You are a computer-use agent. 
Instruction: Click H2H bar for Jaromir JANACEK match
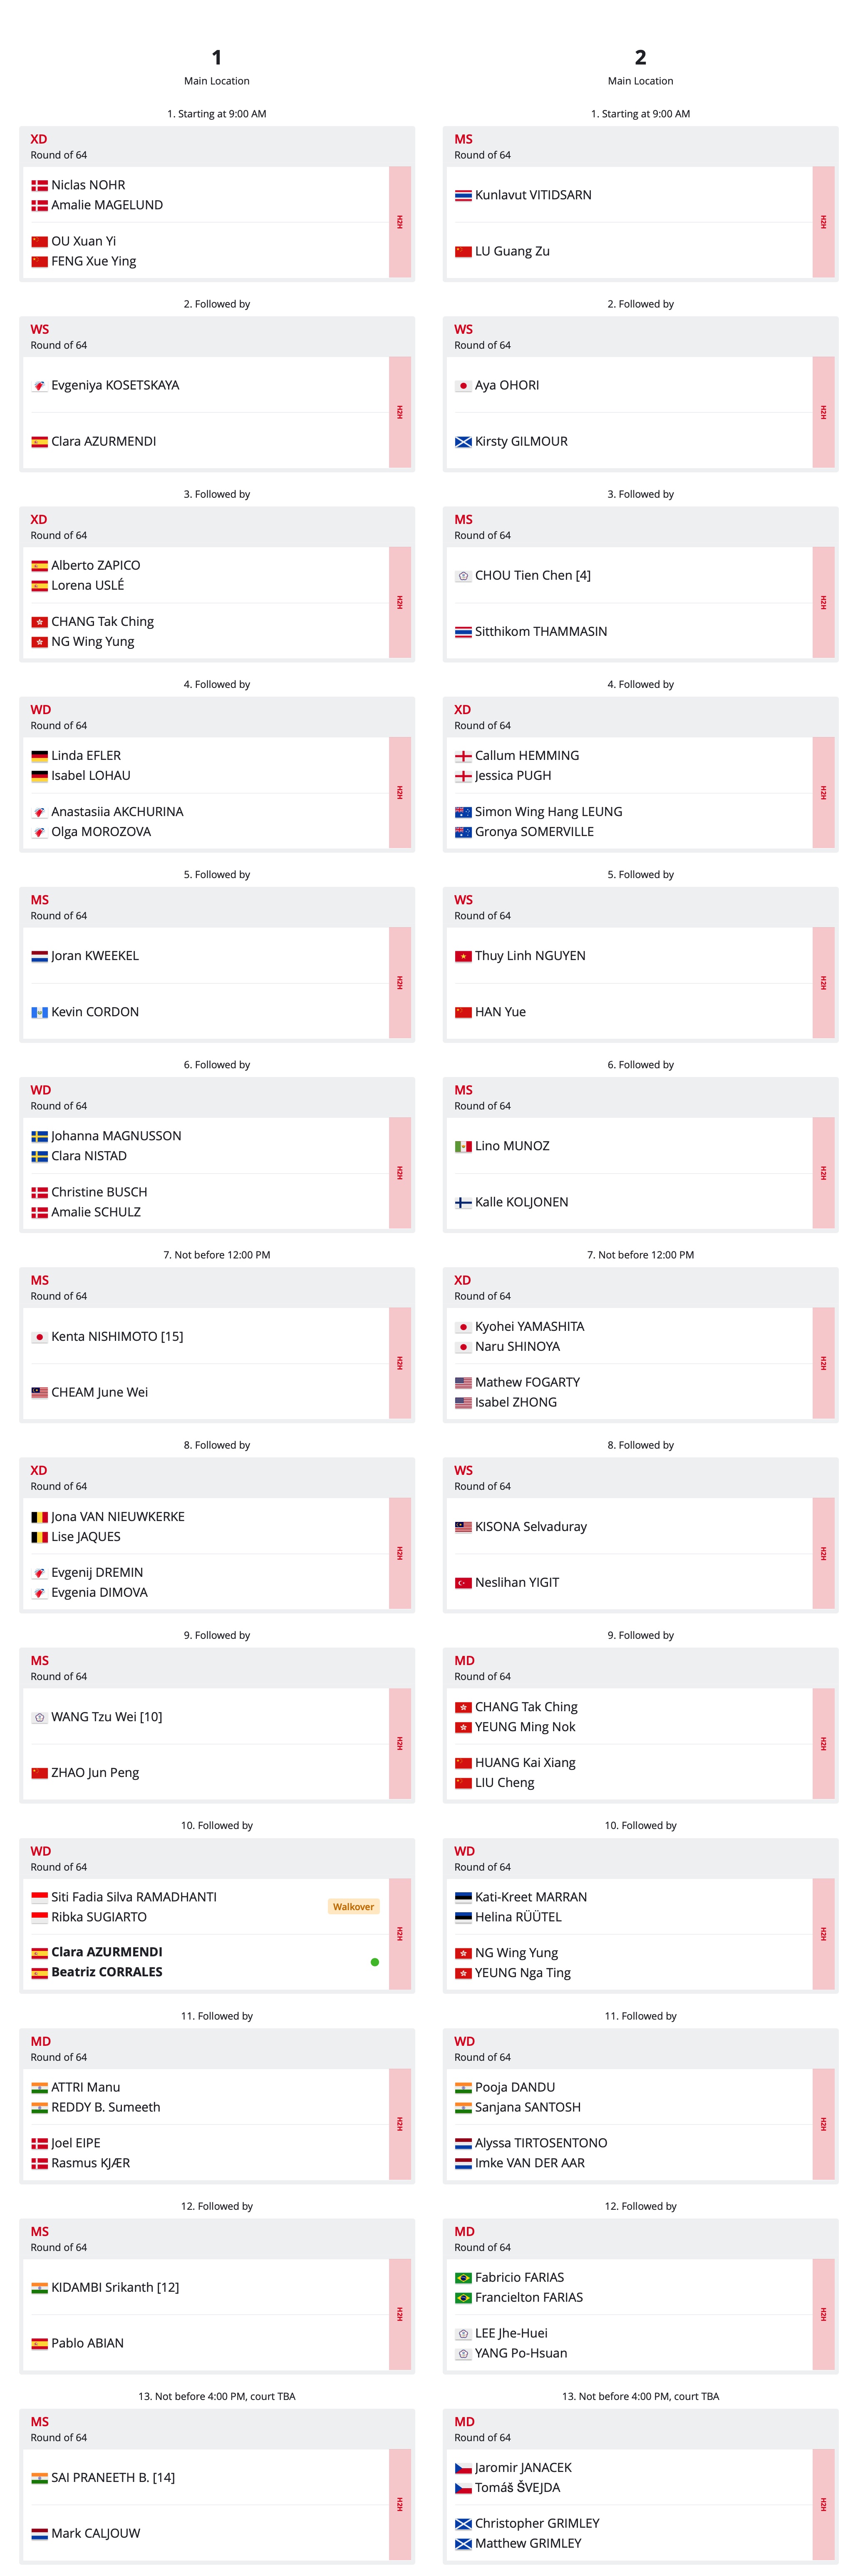tap(824, 2504)
